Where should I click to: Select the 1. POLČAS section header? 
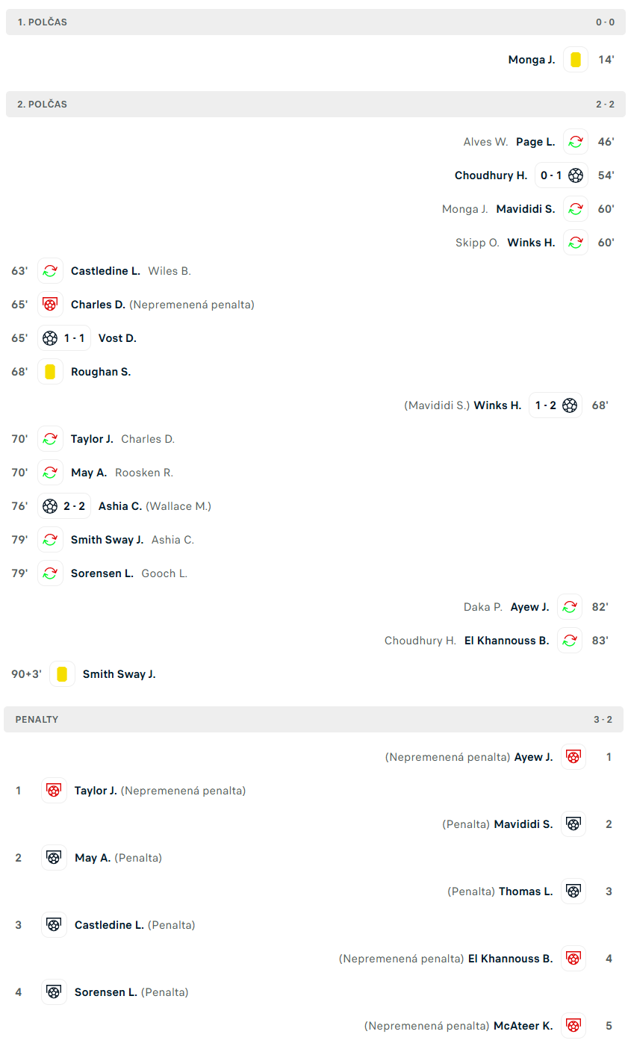coord(316,22)
